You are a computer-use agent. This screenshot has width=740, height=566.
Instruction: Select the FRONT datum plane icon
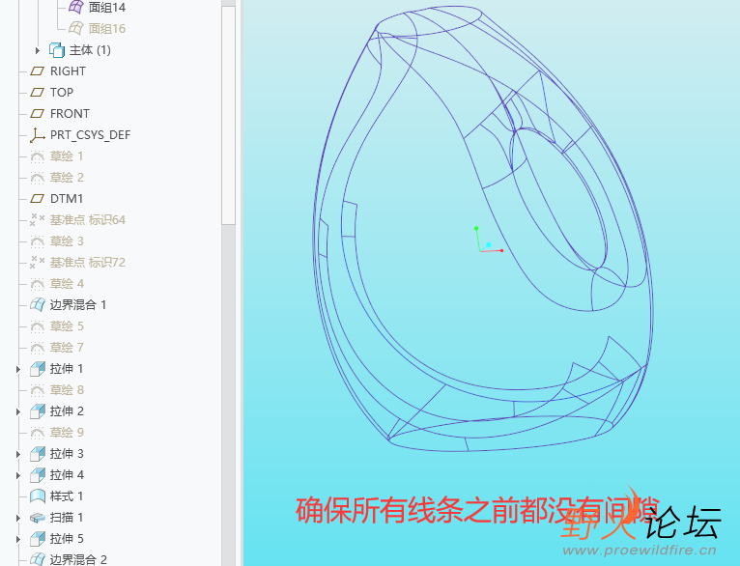pyautogui.click(x=38, y=114)
